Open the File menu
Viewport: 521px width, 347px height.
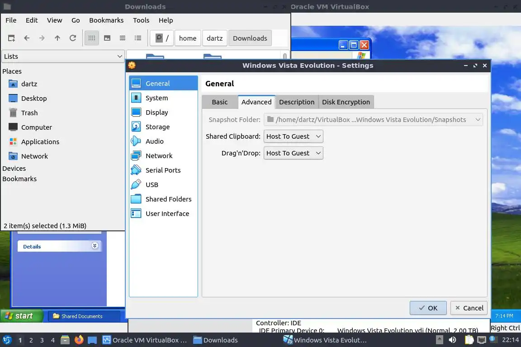11,20
